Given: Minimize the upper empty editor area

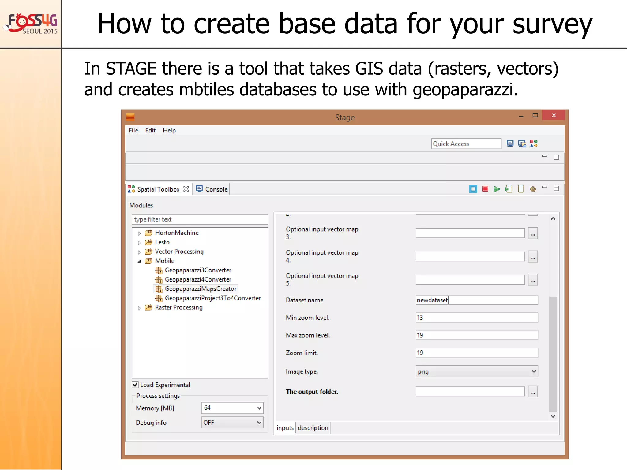Looking at the screenshot, I should (x=545, y=156).
